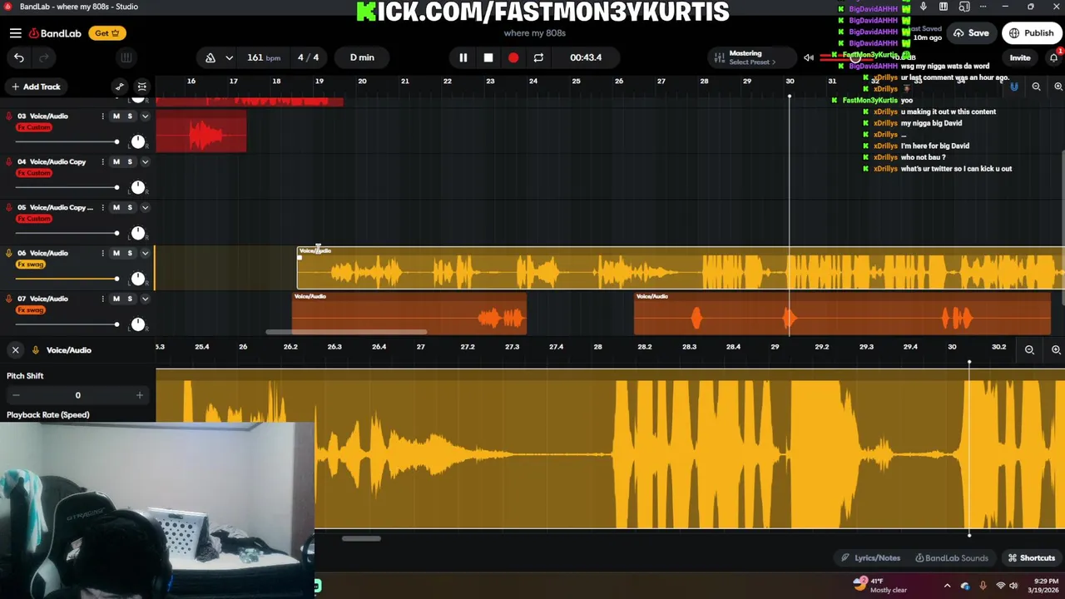Viewport: 1065px width, 599px height.
Task: Select the first track 07 audio region
Action: (x=409, y=313)
